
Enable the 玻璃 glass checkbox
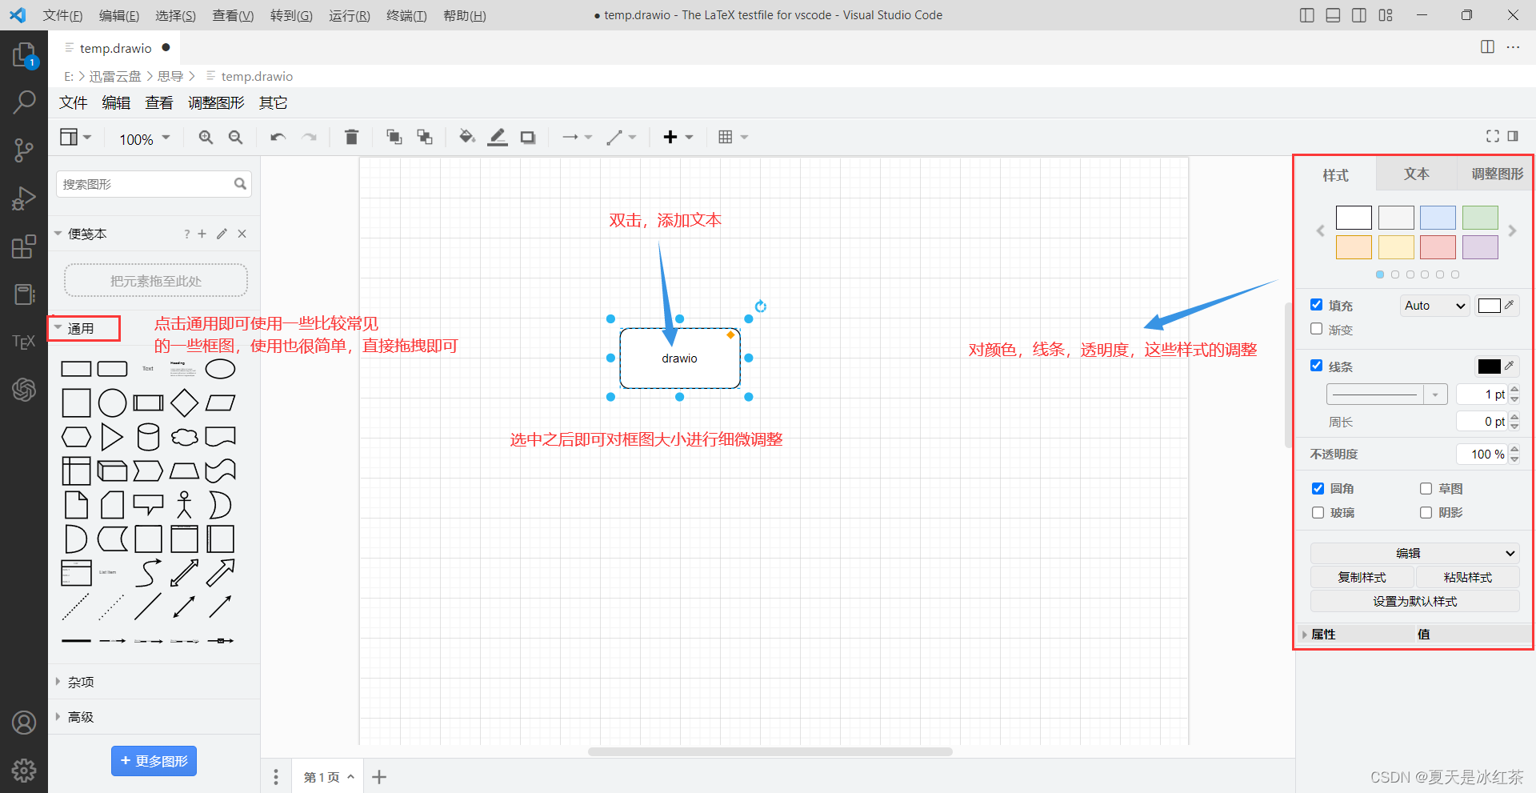pos(1318,512)
